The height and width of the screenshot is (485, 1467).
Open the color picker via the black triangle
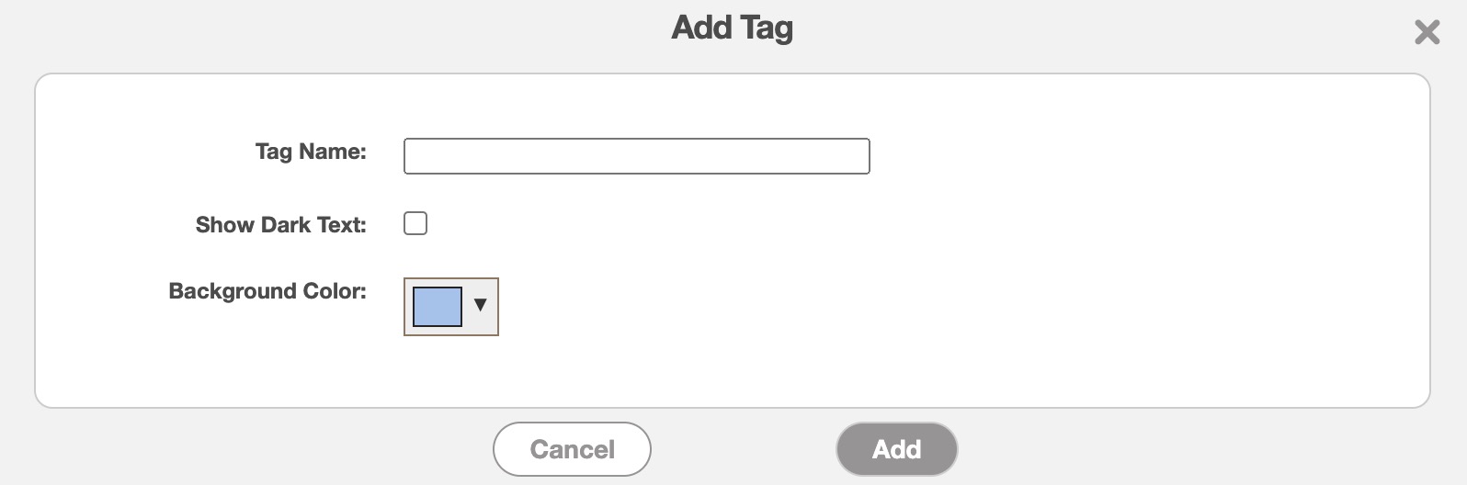point(480,305)
